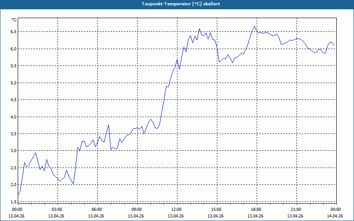Click the 1,5 y-axis label
The height and width of the screenshot is (221, 354).
click(14, 202)
